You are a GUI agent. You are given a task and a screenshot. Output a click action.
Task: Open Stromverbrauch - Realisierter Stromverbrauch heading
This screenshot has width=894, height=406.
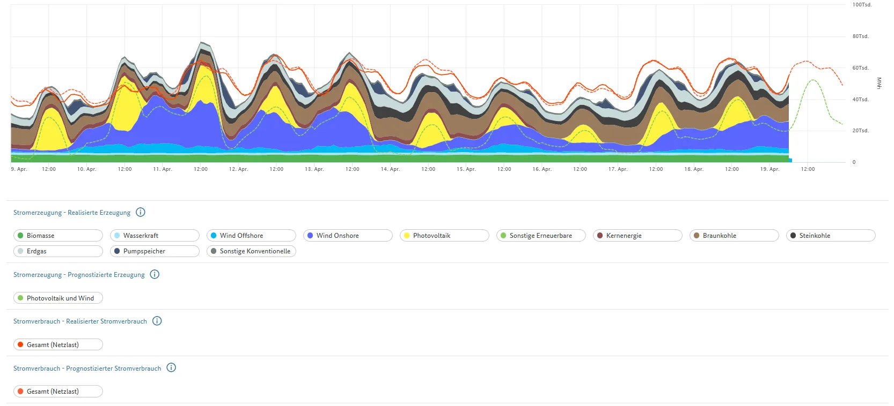click(x=80, y=321)
